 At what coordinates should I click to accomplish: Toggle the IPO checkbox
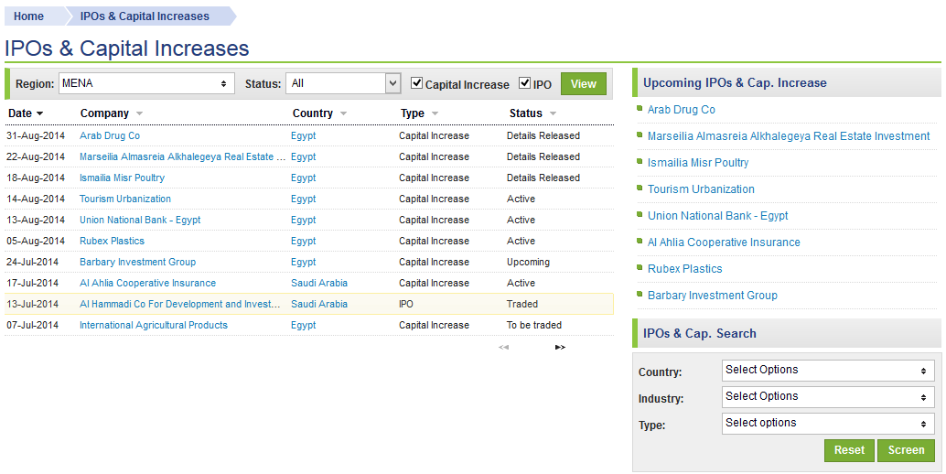point(525,82)
